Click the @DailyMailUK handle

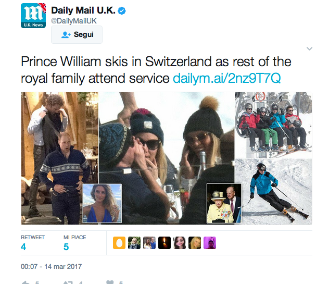pyautogui.click(x=73, y=21)
